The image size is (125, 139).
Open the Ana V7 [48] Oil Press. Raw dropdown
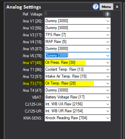coord(78,63)
